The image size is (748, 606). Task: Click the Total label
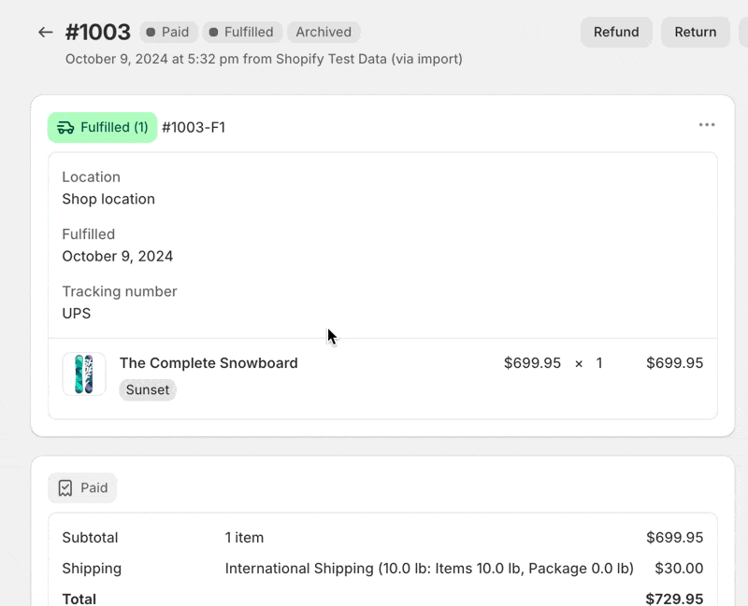(79, 599)
